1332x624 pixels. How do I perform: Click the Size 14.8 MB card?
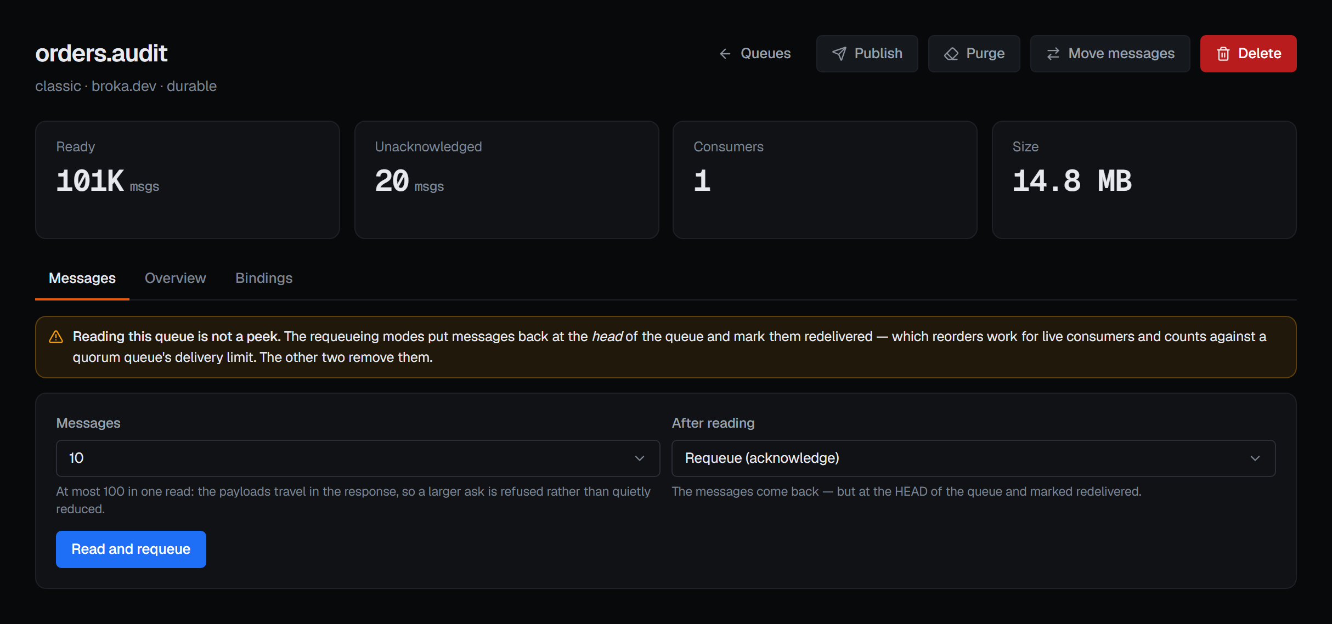click(1144, 180)
